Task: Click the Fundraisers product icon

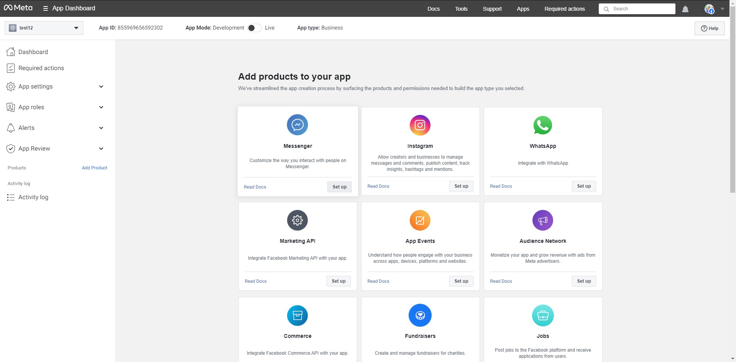Action: (x=420, y=315)
